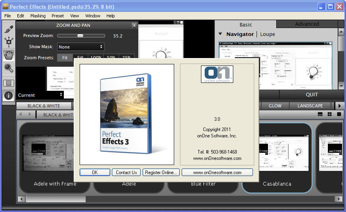Switch browser to single large thumbnail view
Viewport: 346px width, 212px height.
pos(338,114)
